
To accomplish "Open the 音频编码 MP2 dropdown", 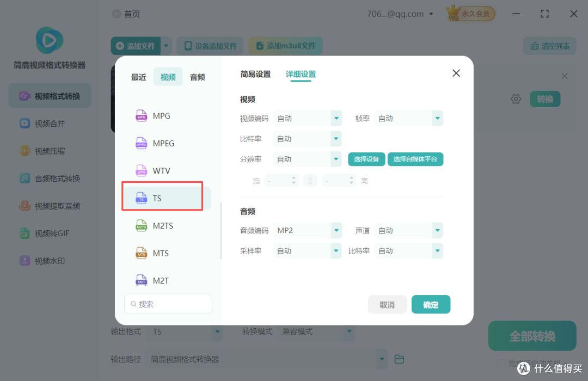I will 308,230.
